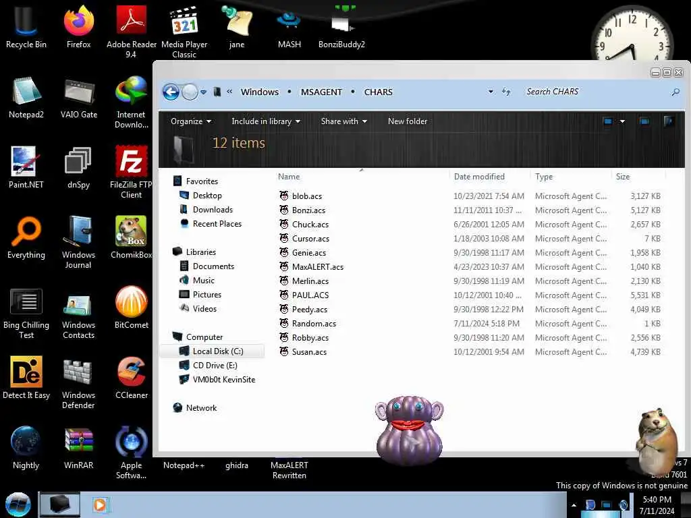The image size is (691, 518).
Task: Open the Music library
Action: [203, 281]
